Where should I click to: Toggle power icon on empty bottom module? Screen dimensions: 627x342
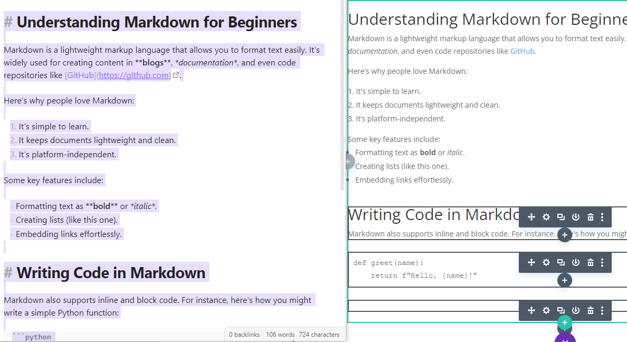coord(575,310)
